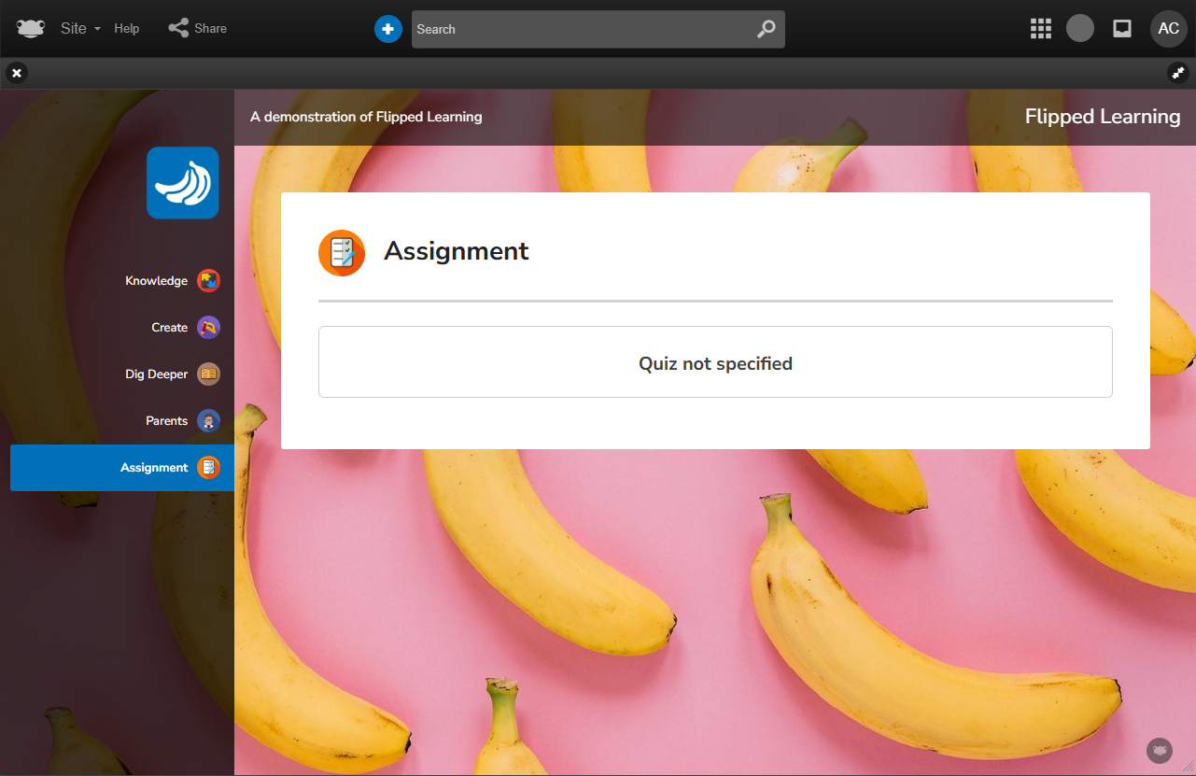Close the site with X icon
Viewport: 1196px width, 776px height.
tap(17, 73)
